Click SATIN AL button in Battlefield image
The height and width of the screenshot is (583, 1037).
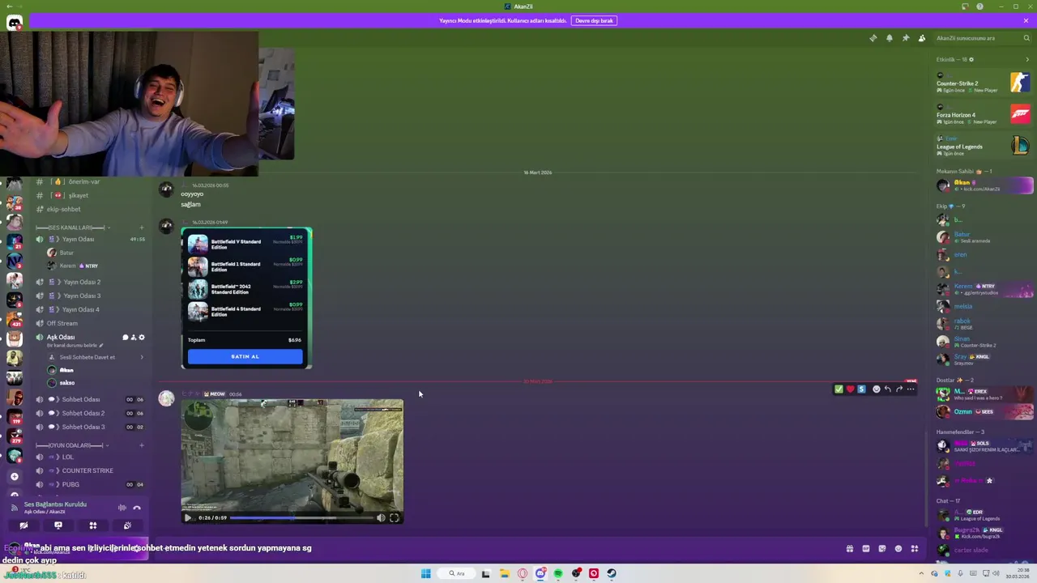245,356
